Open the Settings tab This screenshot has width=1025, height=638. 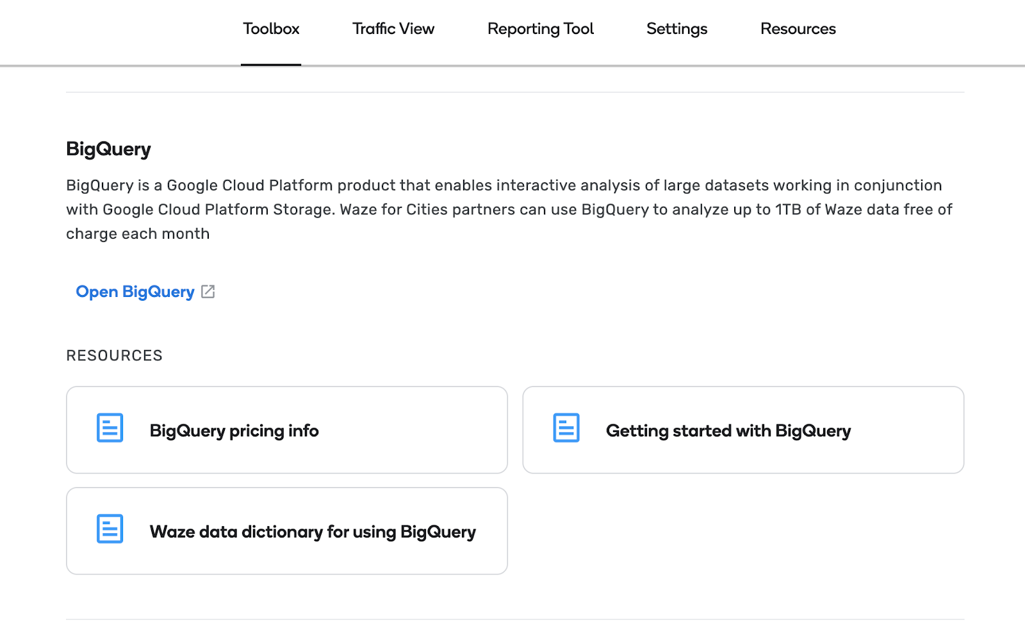676,29
